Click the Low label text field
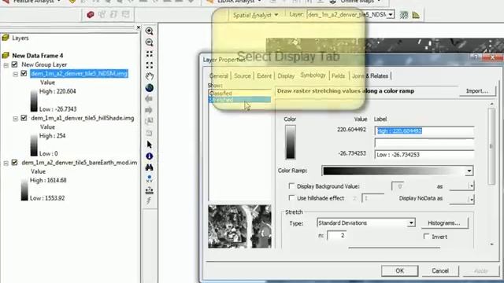Screen dimensions: 504x283 click(x=424, y=155)
